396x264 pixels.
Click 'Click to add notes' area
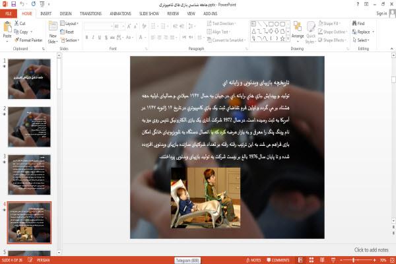(x=371, y=250)
